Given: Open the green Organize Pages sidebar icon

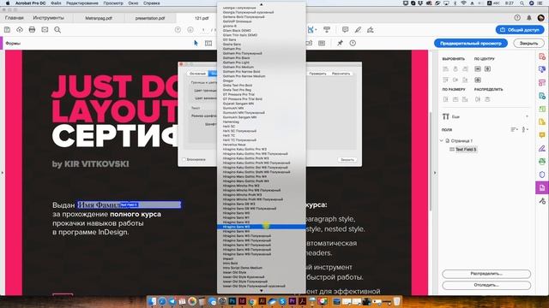Looking at the screenshot, I should (x=542, y=109).
